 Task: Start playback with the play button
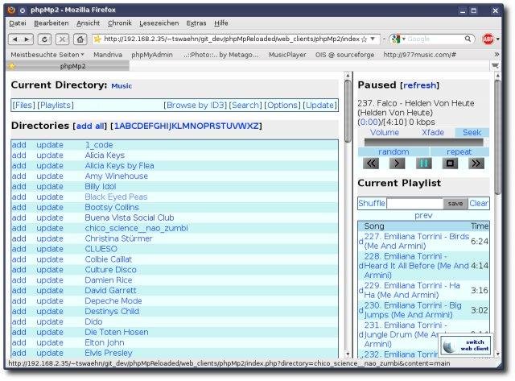coord(397,164)
